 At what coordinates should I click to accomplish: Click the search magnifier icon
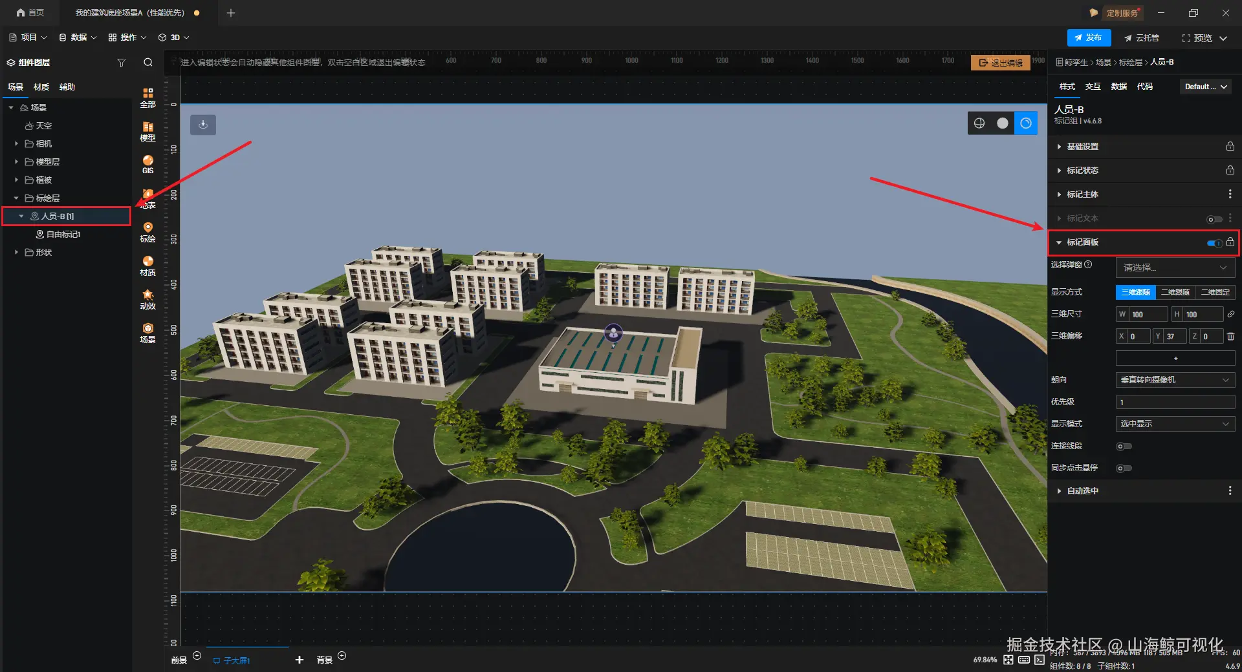point(148,63)
